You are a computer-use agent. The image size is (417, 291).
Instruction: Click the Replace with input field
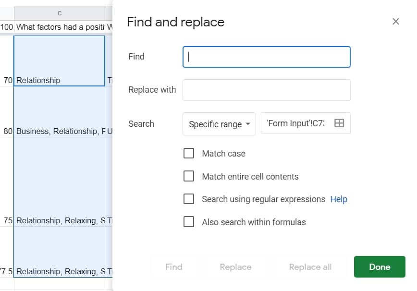point(267,90)
